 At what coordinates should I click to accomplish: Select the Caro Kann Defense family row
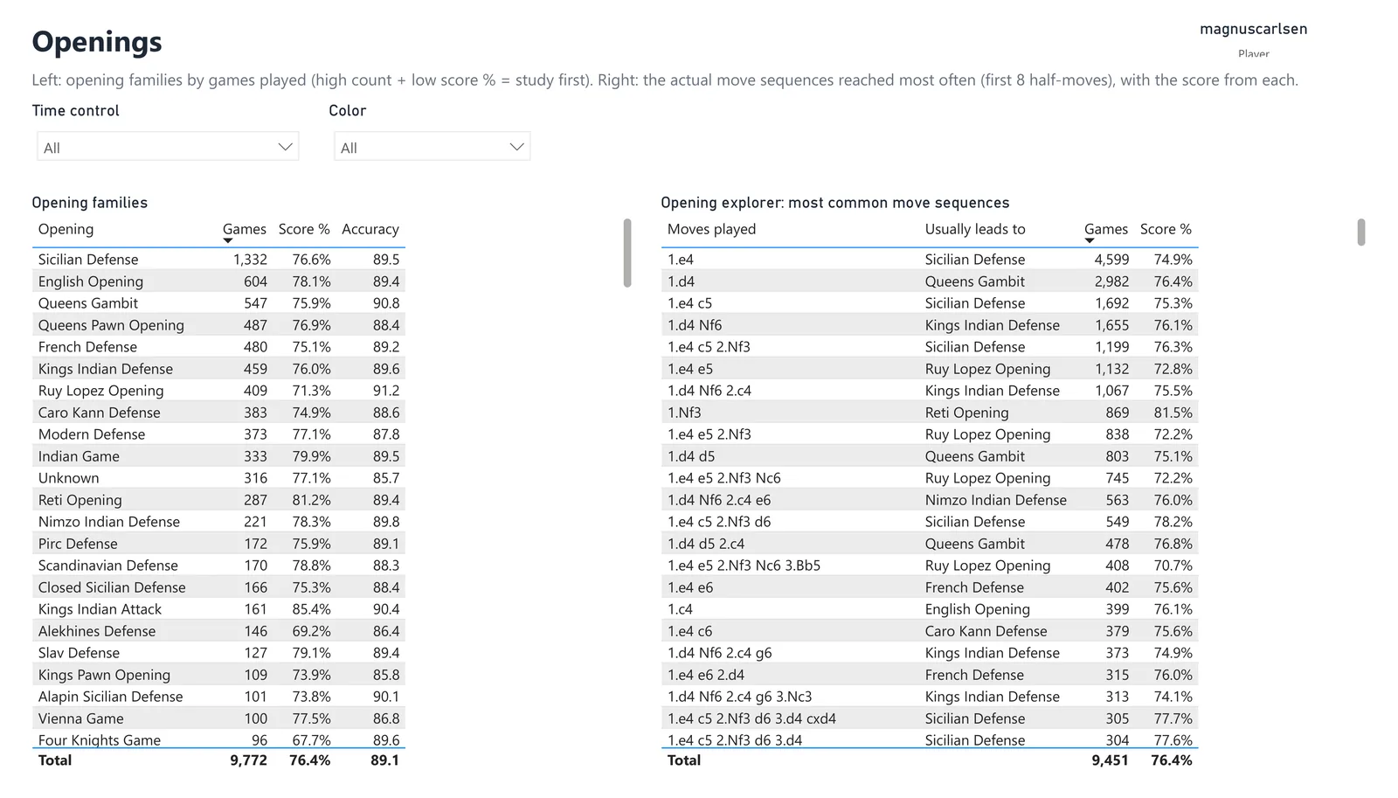click(218, 413)
